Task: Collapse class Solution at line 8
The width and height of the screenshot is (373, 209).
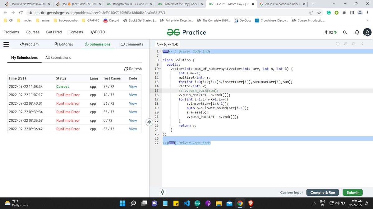Action: coord(159,60)
